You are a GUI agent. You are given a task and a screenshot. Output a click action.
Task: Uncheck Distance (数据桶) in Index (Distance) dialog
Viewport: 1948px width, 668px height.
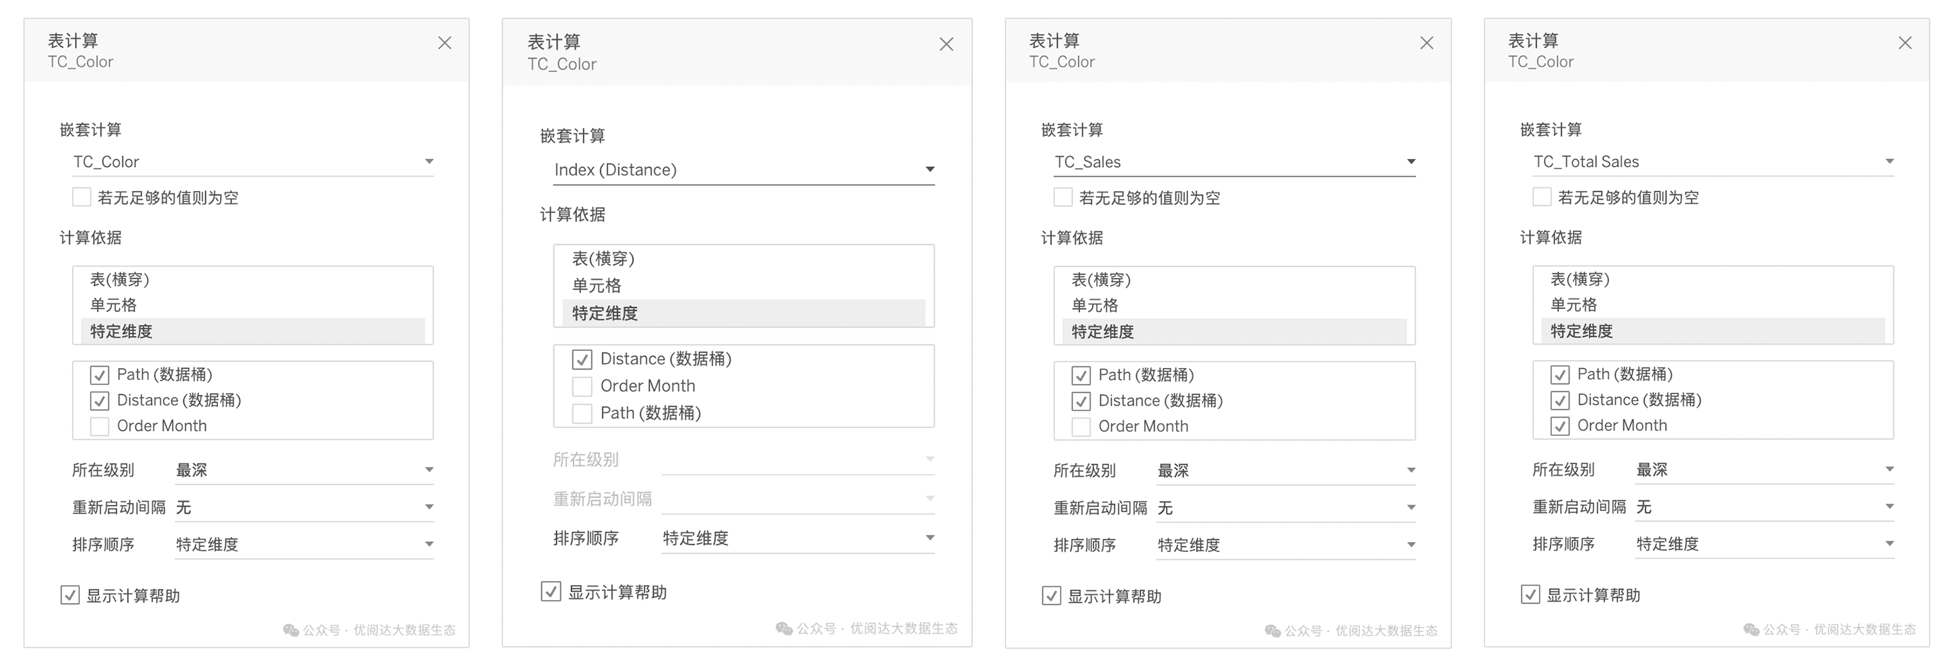click(582, 359)
